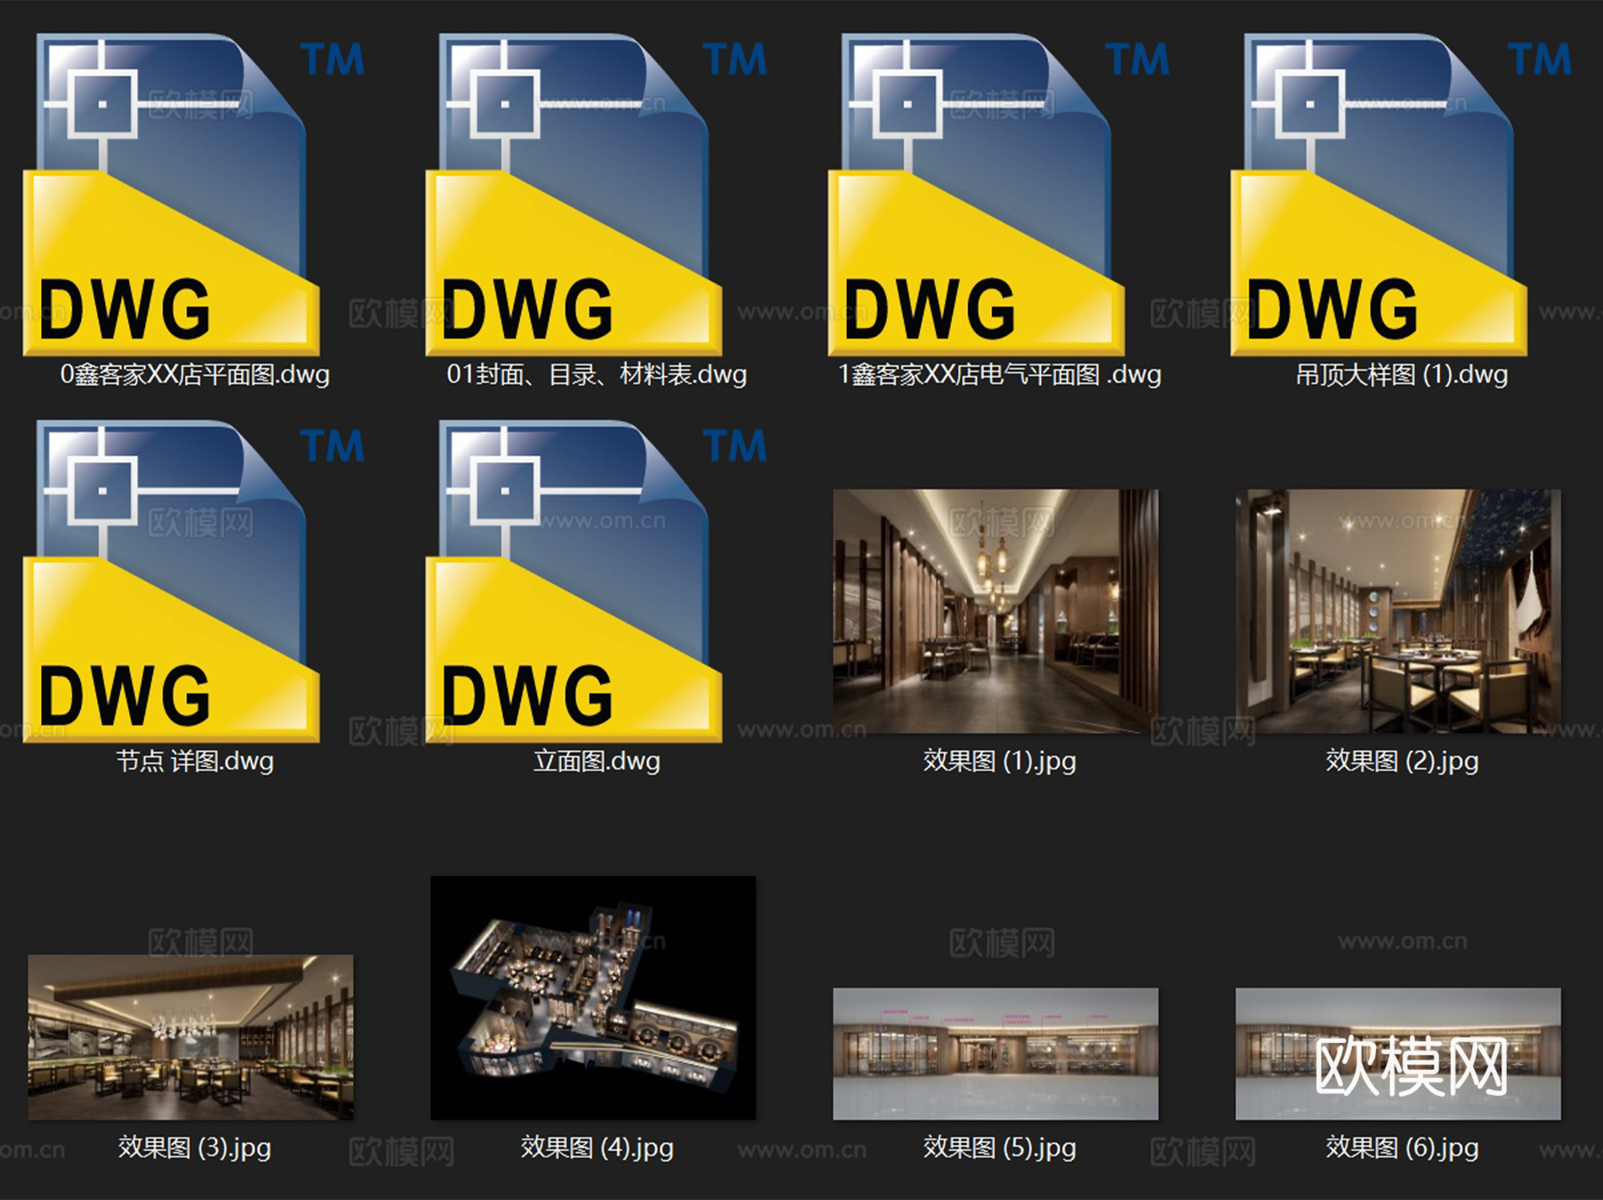Image resolution: width=1603 pixels, height=1200 pixels.
Task: Select the 效果图 (3).jpg restaurant hall thumbnail
Action: pos(191,1037)
